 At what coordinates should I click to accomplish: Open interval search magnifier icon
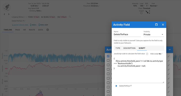click(x=70, y=17)
